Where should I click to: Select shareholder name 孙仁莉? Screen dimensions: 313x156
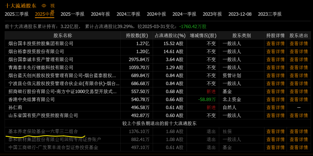15,108
